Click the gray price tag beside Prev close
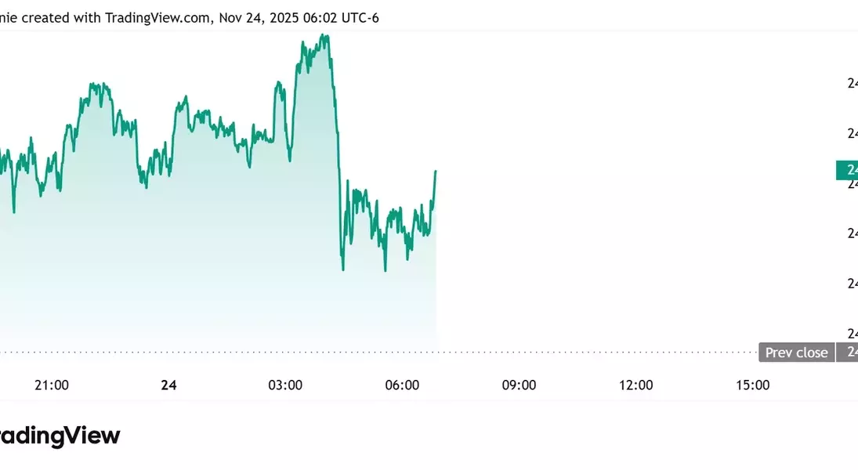The height and width of the screenshot is (470, 858). pyautogui.click(x=848, y=352)
